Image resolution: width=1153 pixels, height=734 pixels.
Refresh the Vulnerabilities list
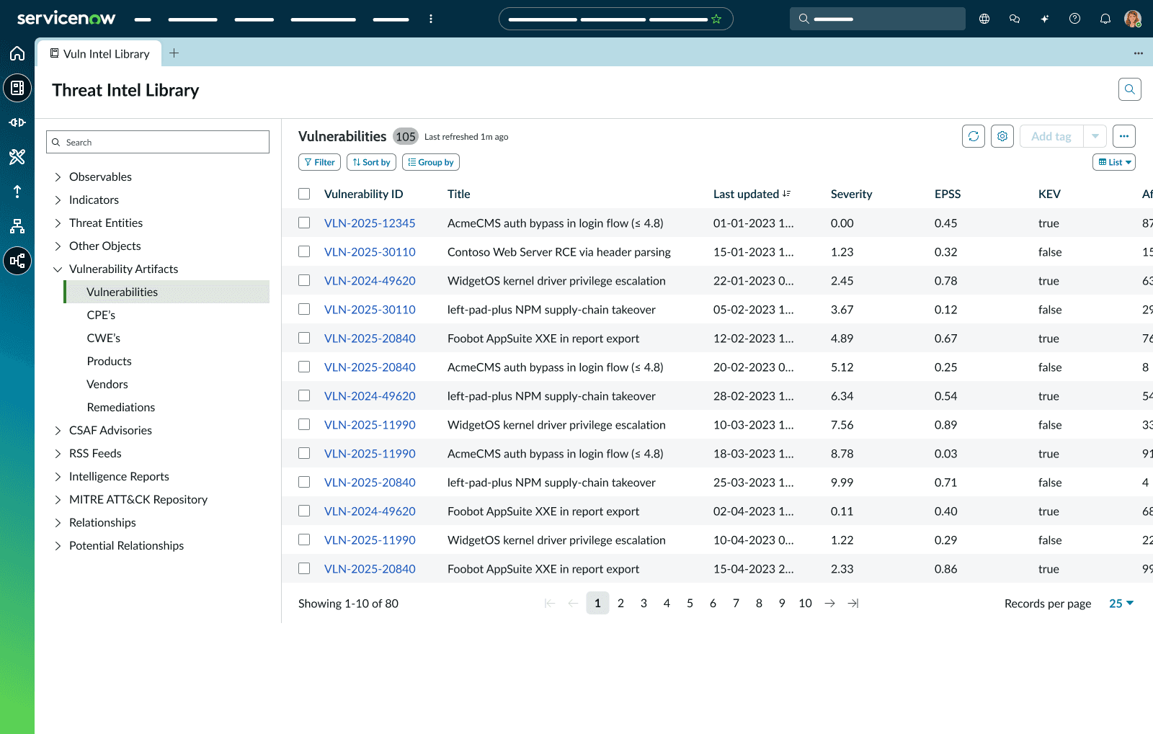click(974, 136)
